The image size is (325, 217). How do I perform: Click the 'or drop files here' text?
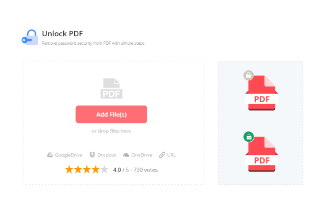[111, 131]
